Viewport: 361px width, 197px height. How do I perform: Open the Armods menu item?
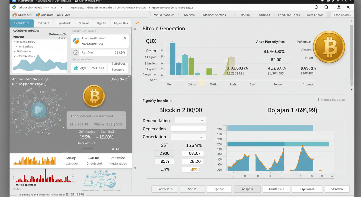[264, 15]
